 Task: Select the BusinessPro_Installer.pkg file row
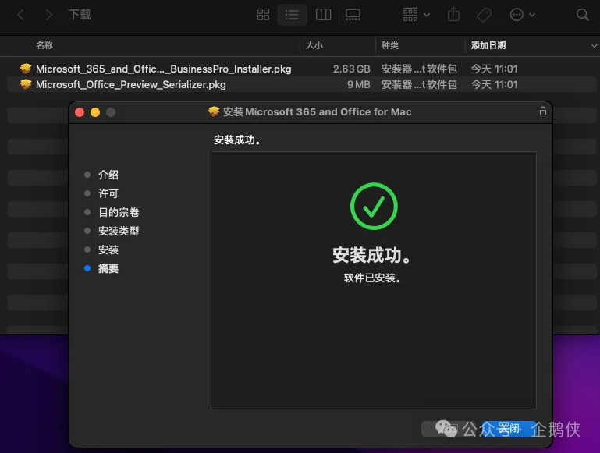(302, 69)
